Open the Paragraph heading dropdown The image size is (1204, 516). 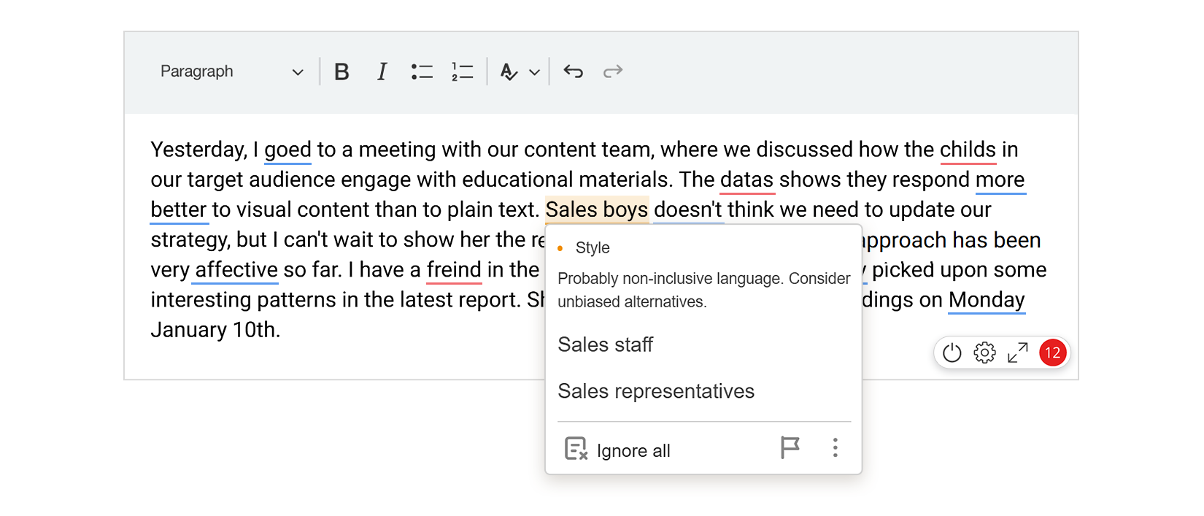(231, 72)
